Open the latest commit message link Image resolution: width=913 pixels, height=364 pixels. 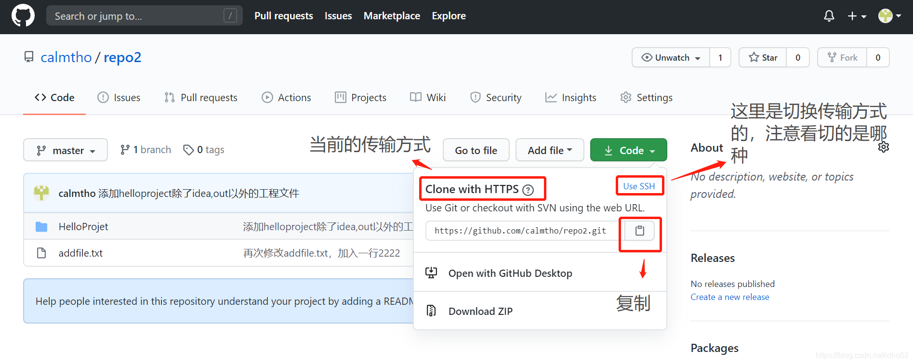[x=199, y=194]
